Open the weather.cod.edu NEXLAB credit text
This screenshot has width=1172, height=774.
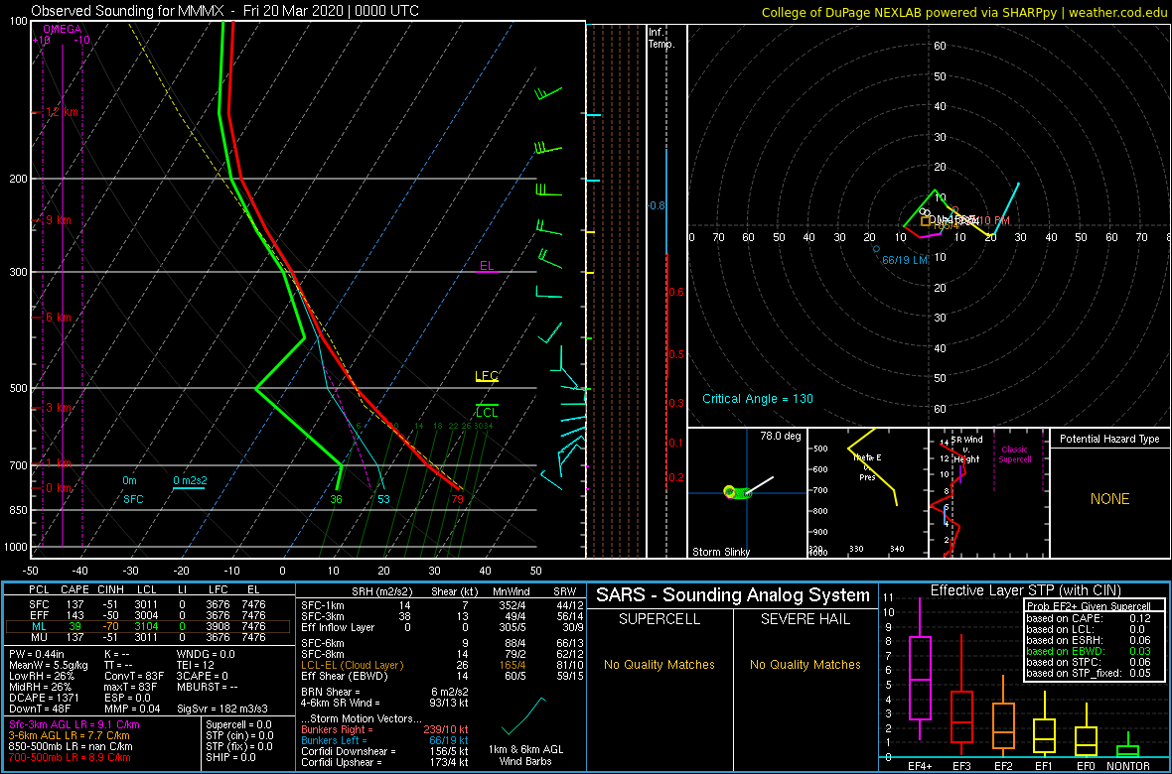click(x=964, y=11)
